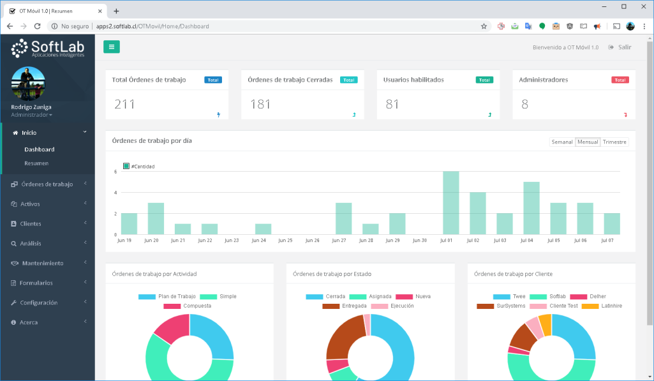The height and width of the screenshot is (381, 654).
Task: Toggle the Simple legend entry
Action: pyautogui.click(x=218, y=297)
